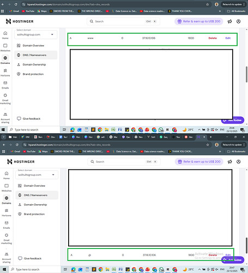Open the tab search chevron in Chrome's tab strip
The image size is (248, 273).
[3, 137]
